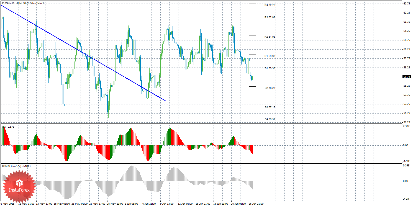Click the 2.307 value on AO scale
413x206 pixels.
407,127
